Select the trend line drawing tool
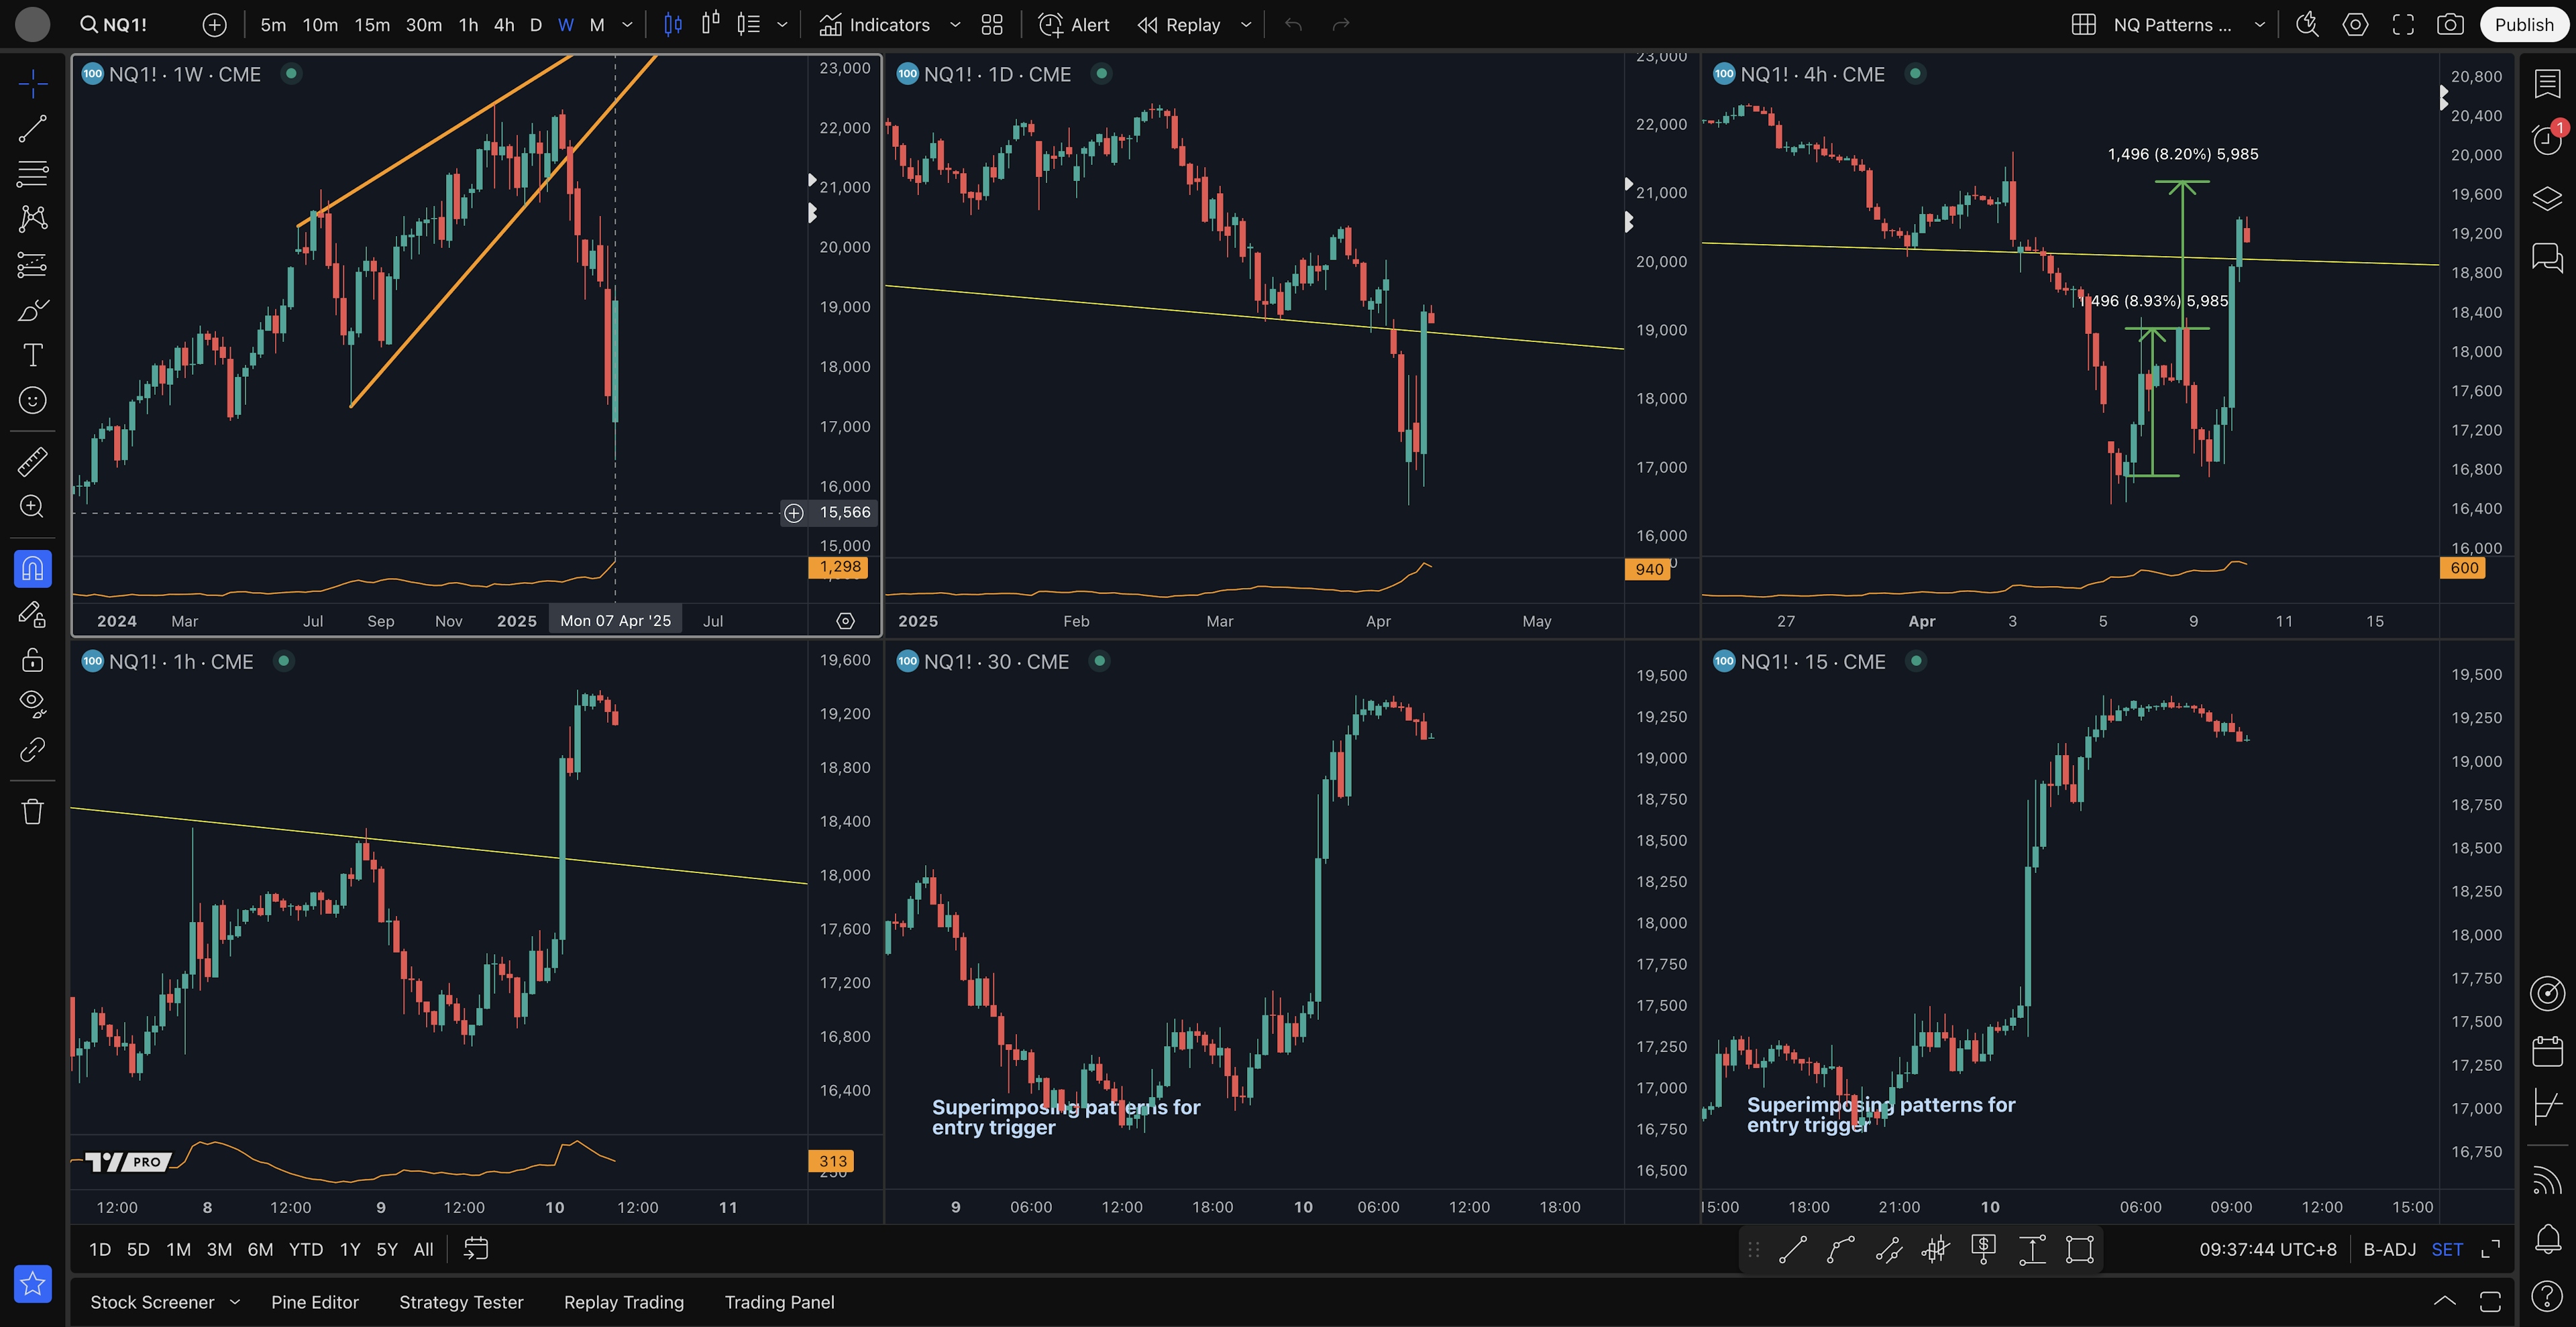The height and width of the screenshot is (1327, 2576). 32,128
